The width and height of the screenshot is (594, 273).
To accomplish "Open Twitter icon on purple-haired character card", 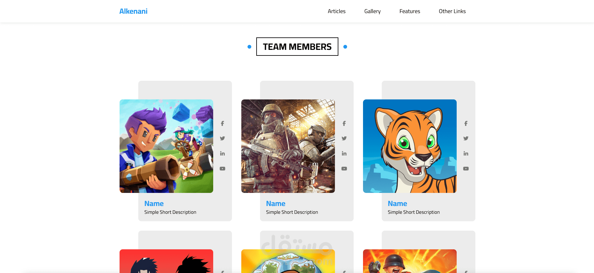I will pyautogui.click(x=222, y=138).
